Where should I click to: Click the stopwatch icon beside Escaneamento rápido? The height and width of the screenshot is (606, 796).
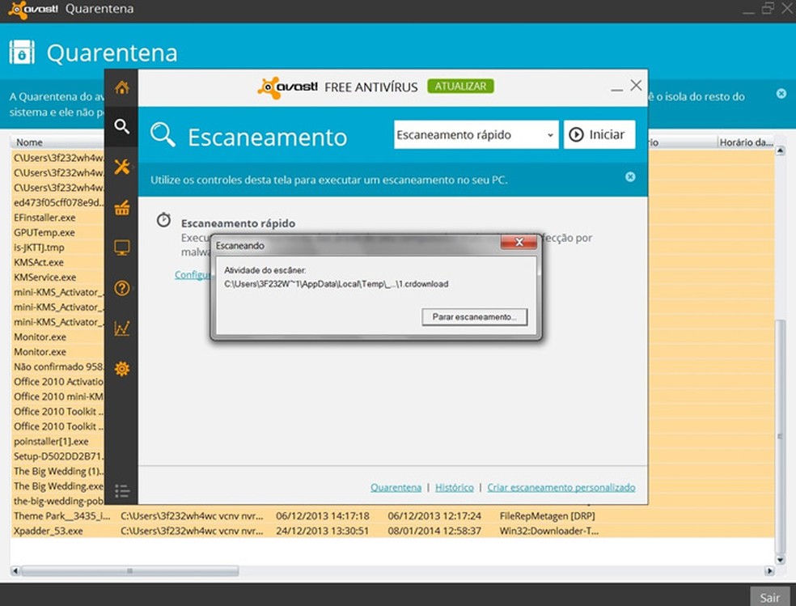[163, 220]
